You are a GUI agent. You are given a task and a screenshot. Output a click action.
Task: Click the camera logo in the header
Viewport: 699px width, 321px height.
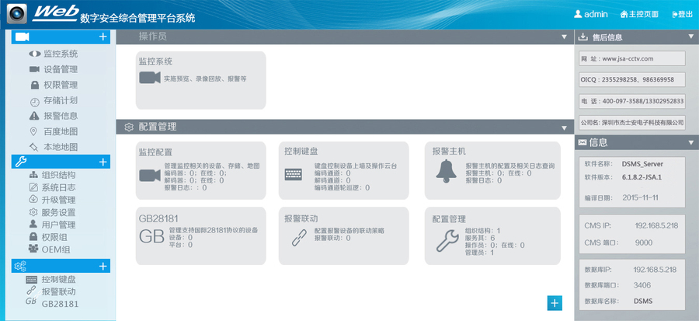pyautogui.click(x=17, y=14)
